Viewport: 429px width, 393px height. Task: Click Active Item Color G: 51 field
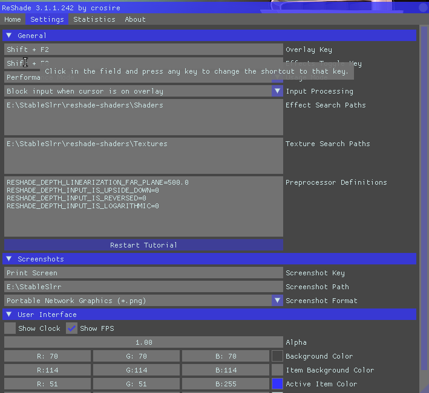(137, 384)
